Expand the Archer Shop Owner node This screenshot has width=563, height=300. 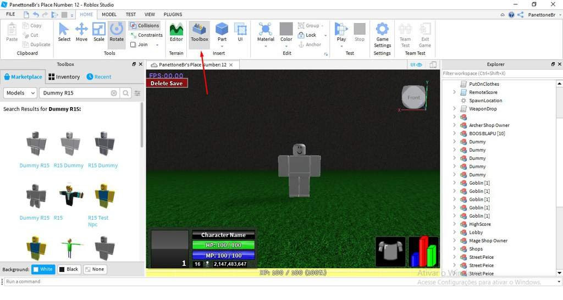[x=455, y=125]
